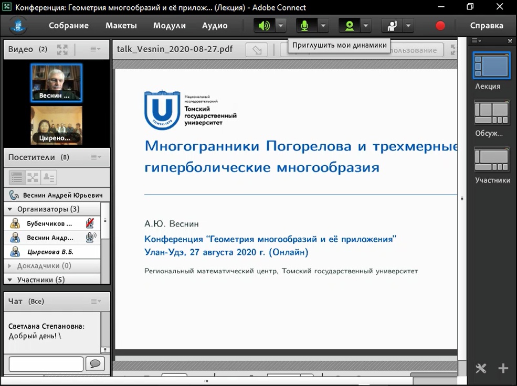Expand the Докладчики (0) group
Screen dimensions: 517x386
point(10,266)
